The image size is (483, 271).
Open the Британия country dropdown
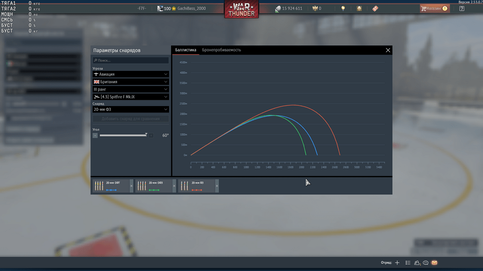click(130, 82)
